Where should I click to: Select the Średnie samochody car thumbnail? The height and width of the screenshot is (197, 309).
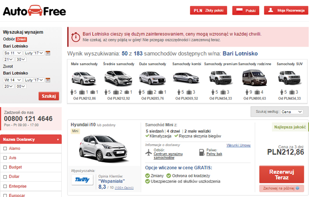pyautogui.click(x=118, y=79)
